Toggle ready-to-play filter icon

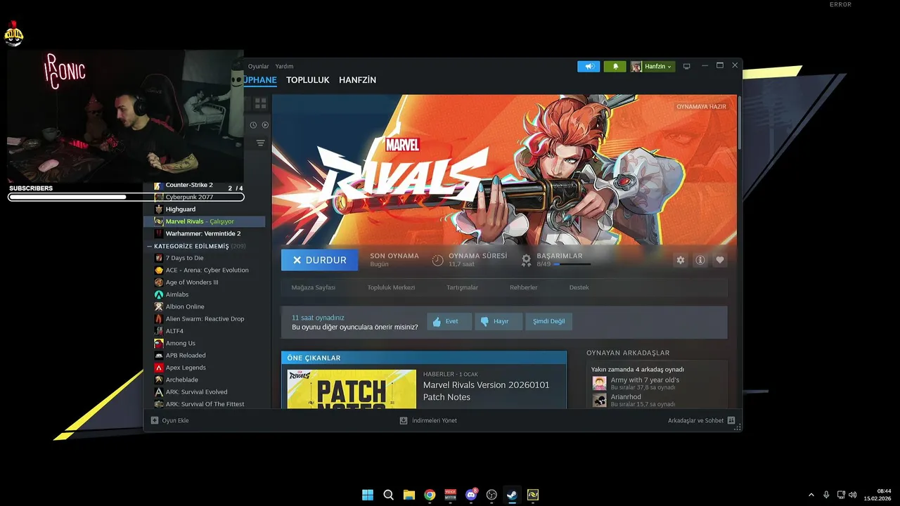click(x=265, y=125)
